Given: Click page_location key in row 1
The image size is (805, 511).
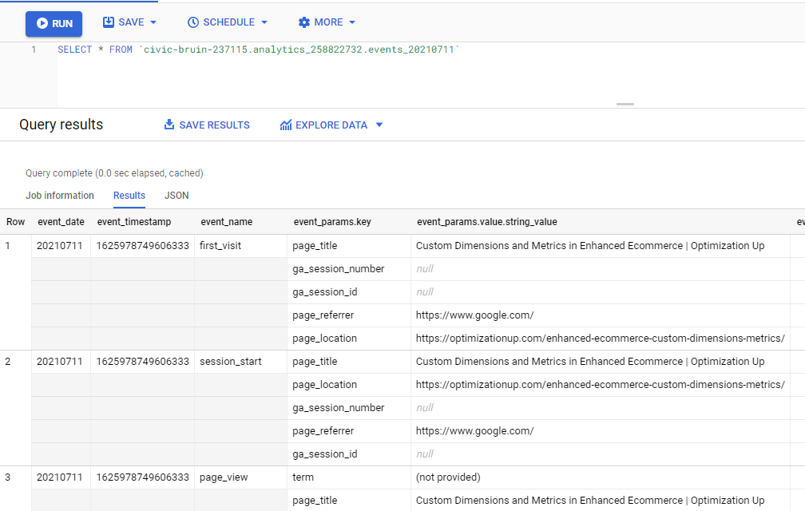Looking at the screenshot, I should (x=324, y=338).
